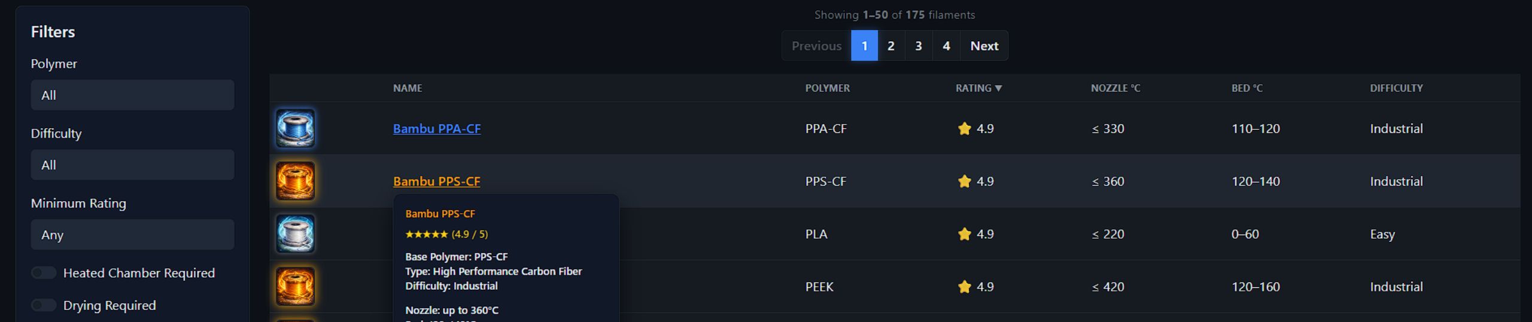Click the silver PLA filament spool icon
This screenshot has height=322, width=1532.
pos(295,233)
